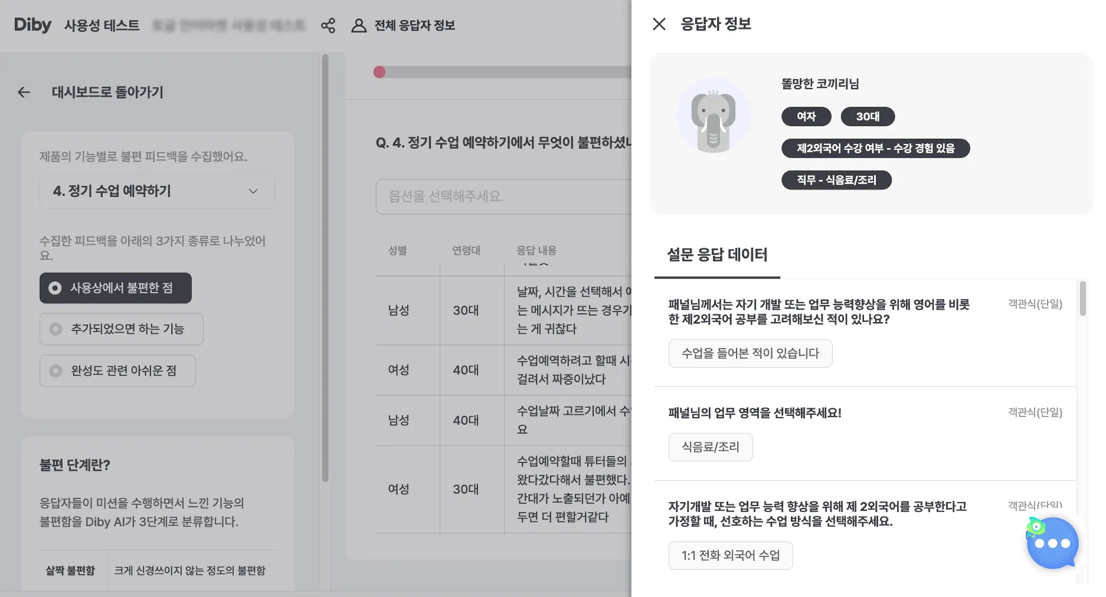This screenshot has width=1106, height=597.
Task: Click the 직무 - 식음료/조리 tag
Action: [836, 180]
